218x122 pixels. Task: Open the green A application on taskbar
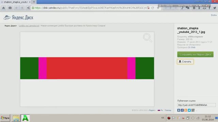click(25, 118)
